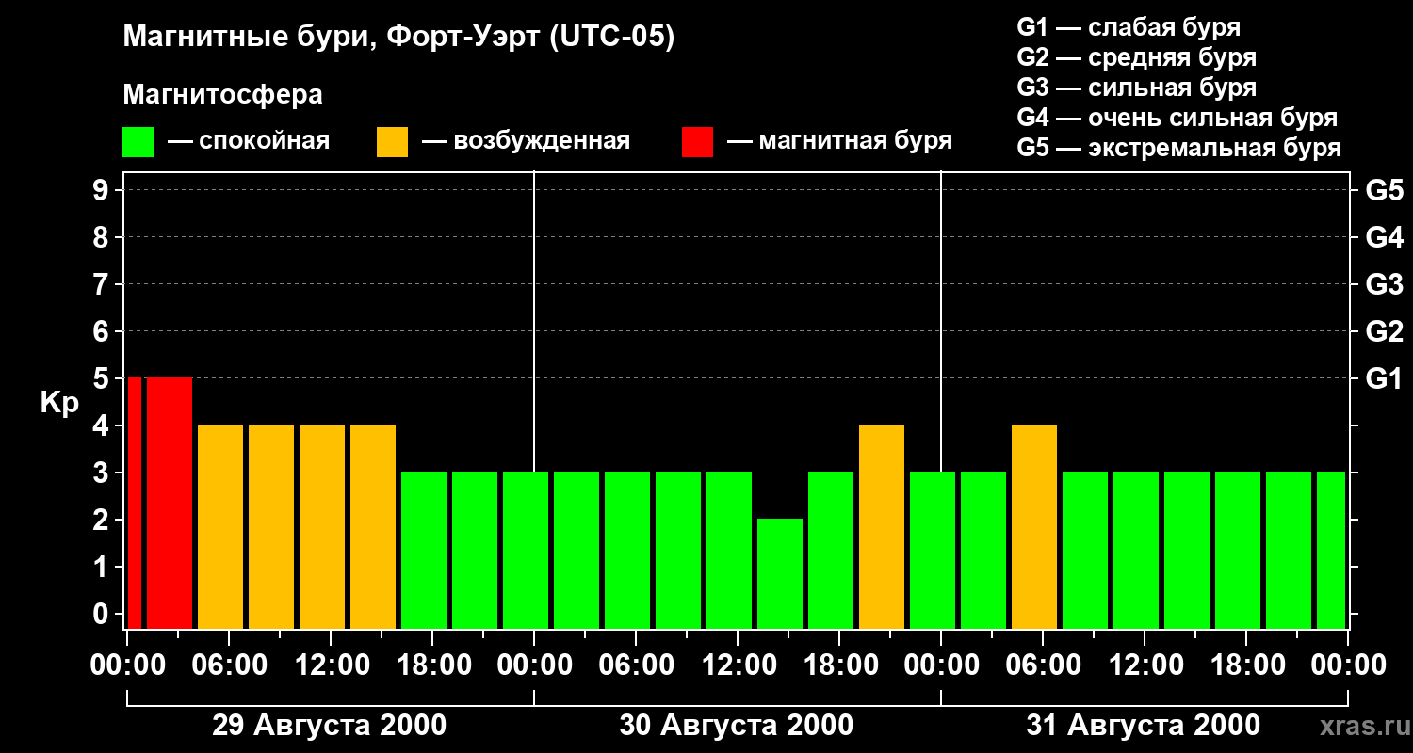Click the G5 label on the right axis

(x=1384, y=190)
